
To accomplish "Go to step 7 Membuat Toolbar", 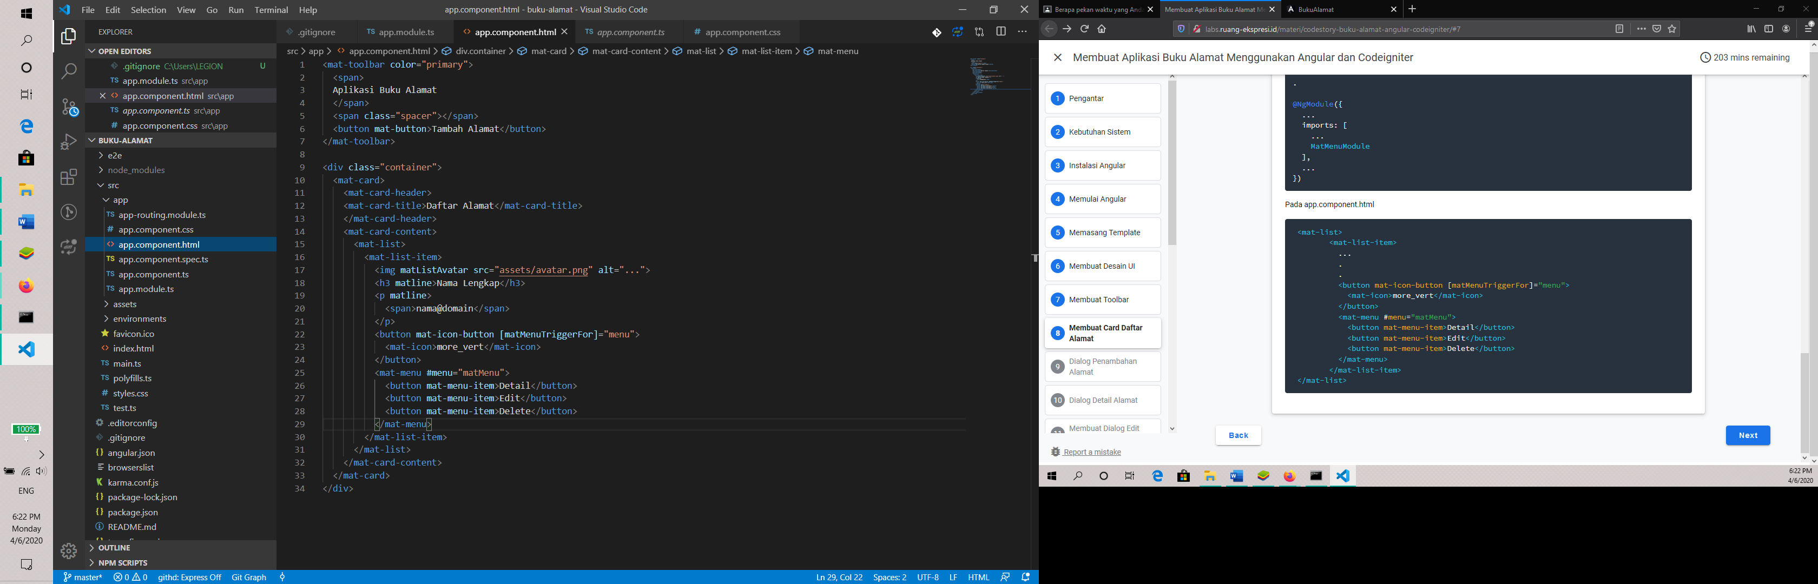I will tap(1102, 300).
